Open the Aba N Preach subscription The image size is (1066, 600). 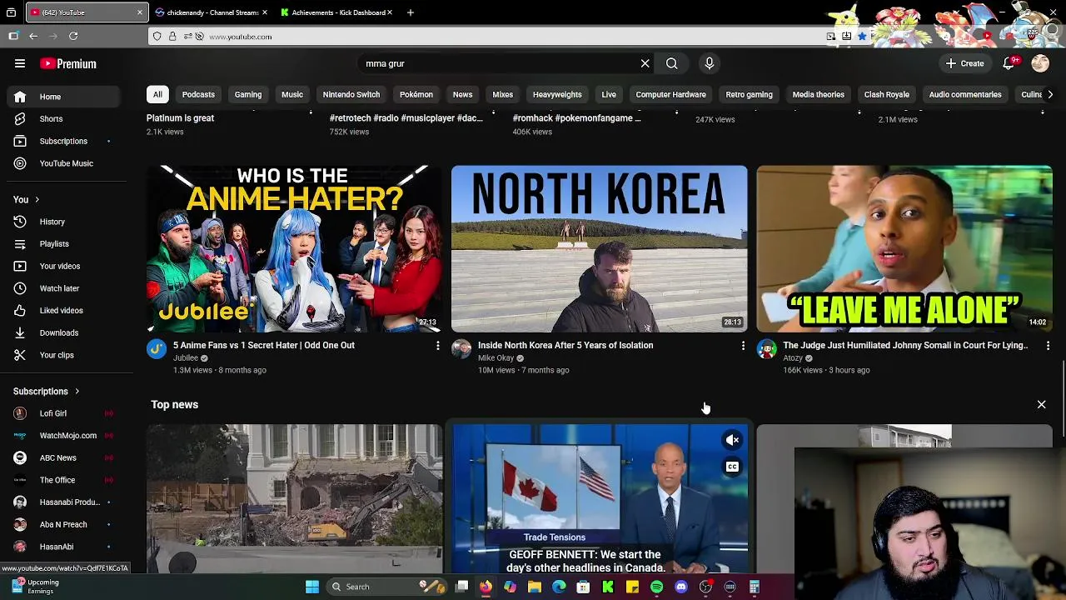point(62,524)
